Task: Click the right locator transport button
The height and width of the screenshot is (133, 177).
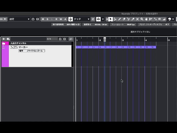Action: 5,19
